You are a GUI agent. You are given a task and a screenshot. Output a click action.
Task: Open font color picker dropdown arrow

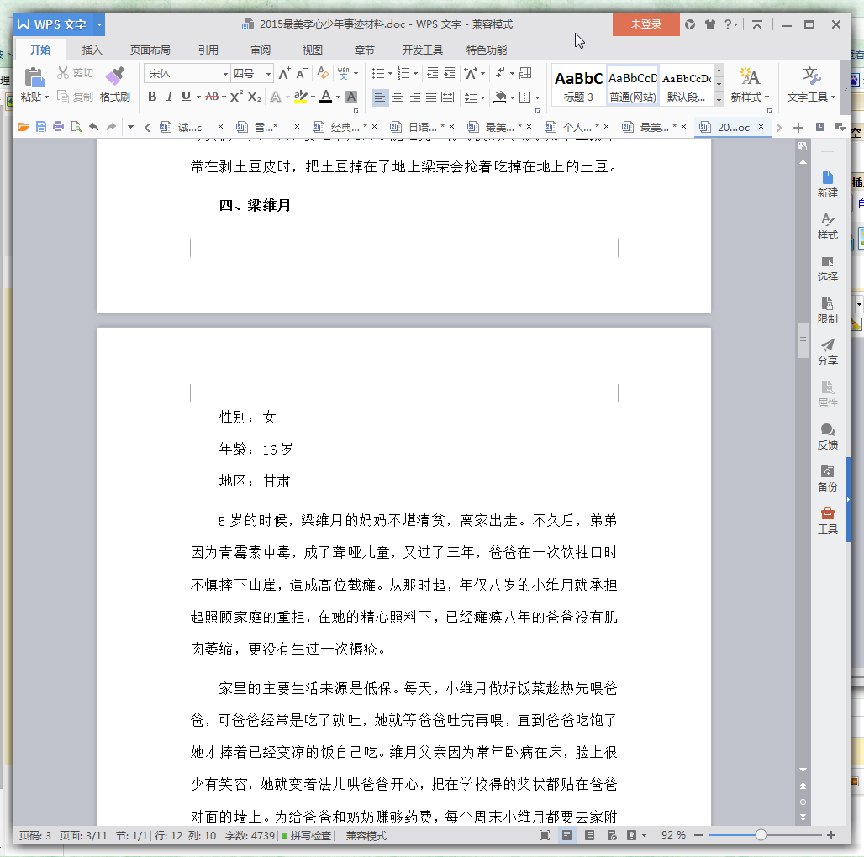click(339, 97)
